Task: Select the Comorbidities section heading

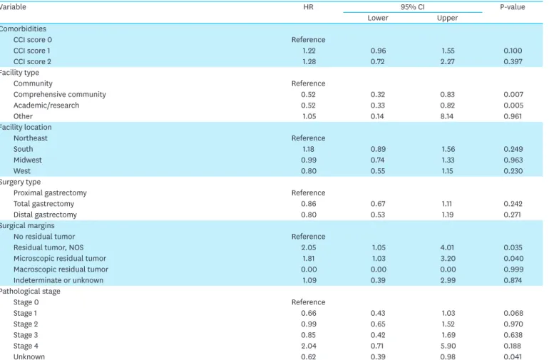Action: coord(22,29)
